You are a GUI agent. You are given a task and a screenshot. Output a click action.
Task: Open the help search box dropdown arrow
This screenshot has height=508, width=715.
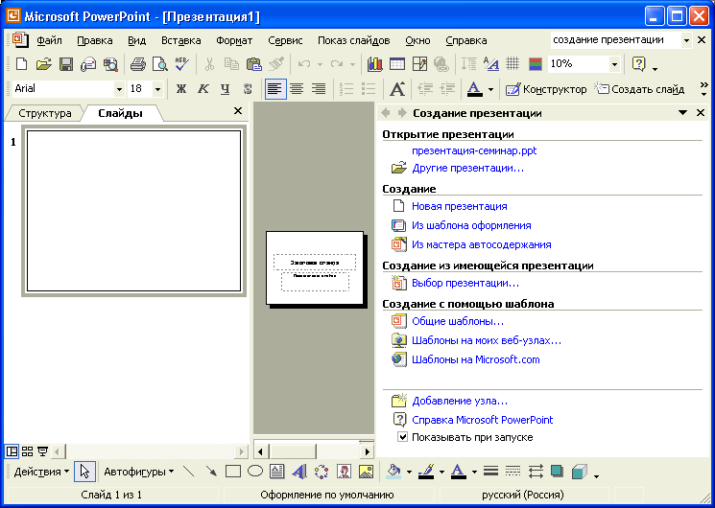686,40
